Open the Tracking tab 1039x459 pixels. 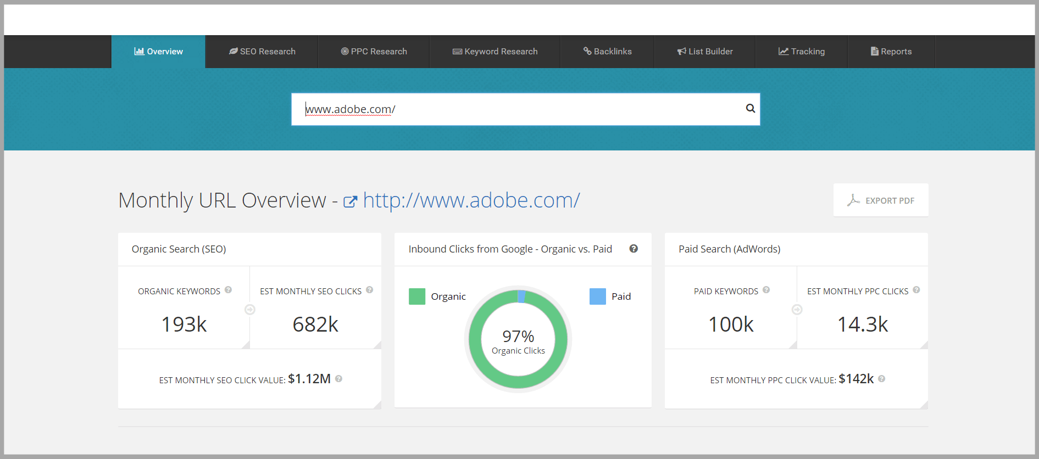pyautogui.click(x=801, y=52)
